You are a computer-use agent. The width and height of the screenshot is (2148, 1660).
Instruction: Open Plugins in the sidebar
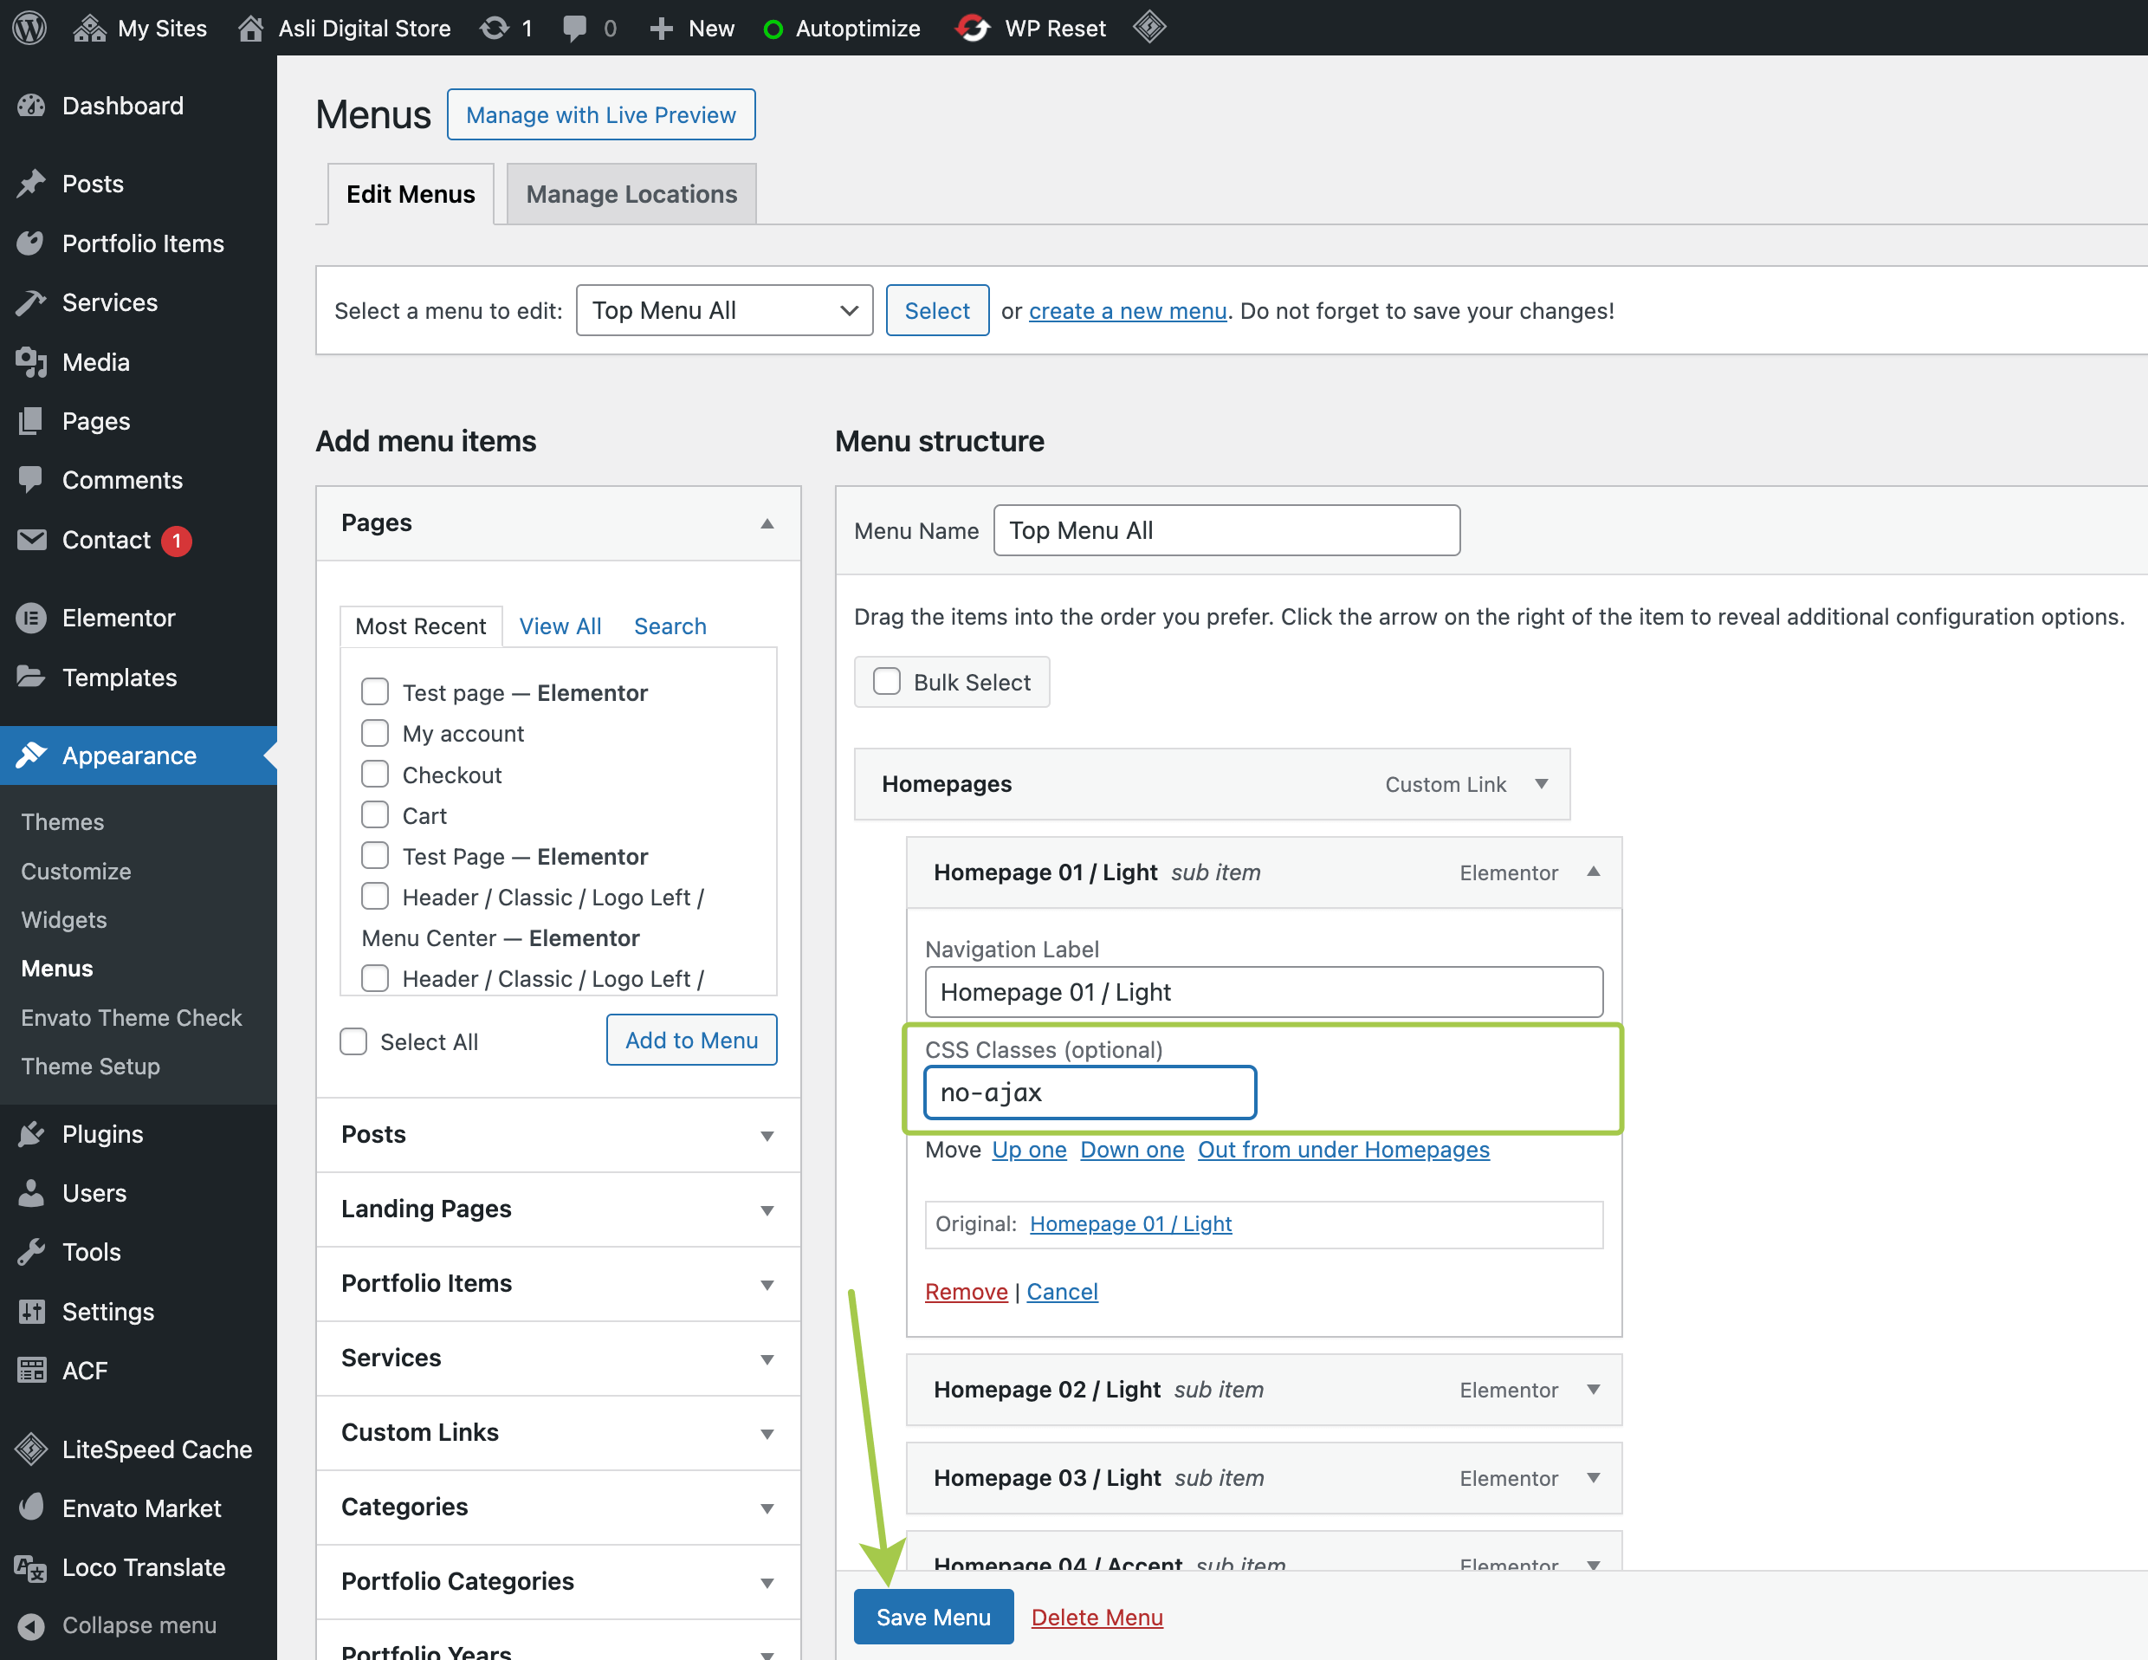[102, 1133]
